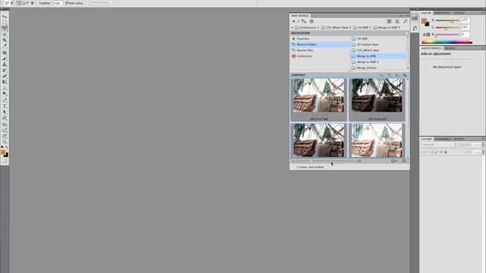Select the Mini Bridge tab
Image resolution: width=486 pixels, height=273 pixels.
tap(300, 15)
